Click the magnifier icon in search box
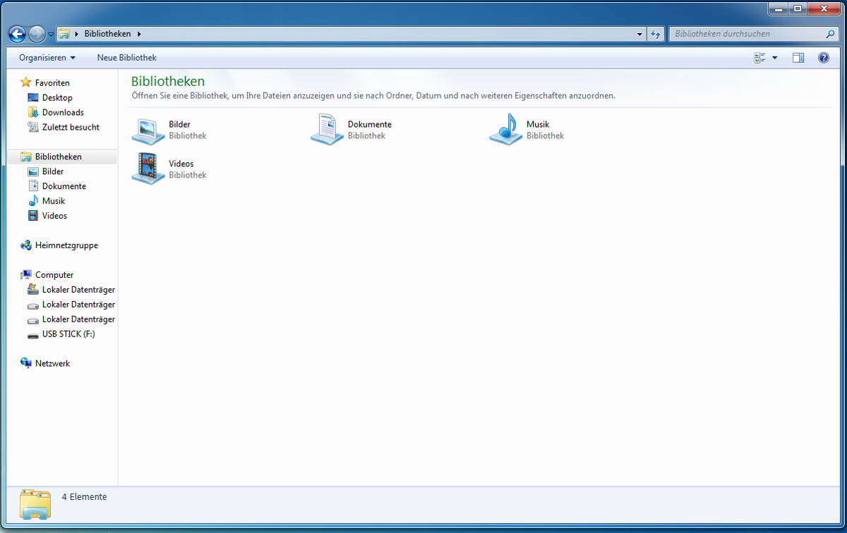 pos(830,34)
